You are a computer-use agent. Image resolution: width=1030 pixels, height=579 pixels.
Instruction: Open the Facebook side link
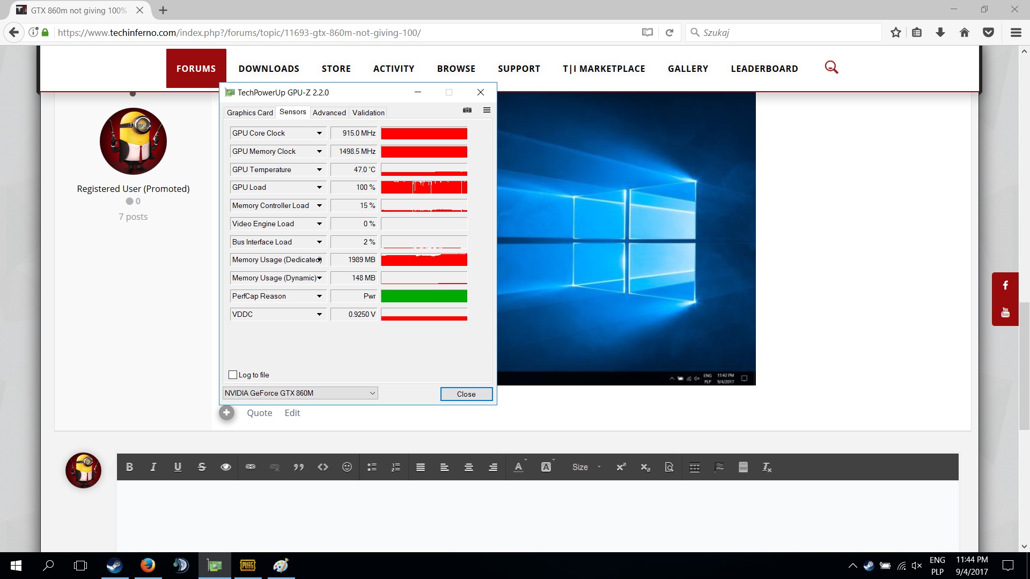[1005, 285]
